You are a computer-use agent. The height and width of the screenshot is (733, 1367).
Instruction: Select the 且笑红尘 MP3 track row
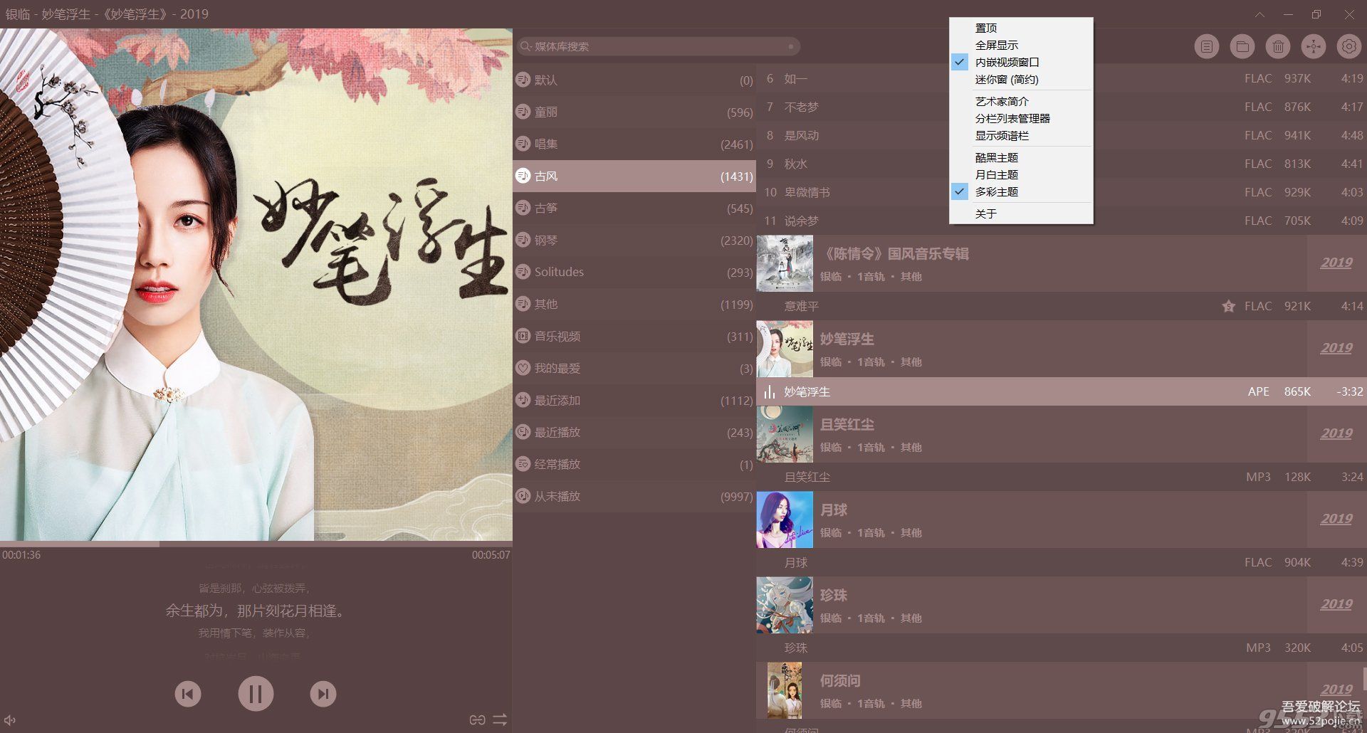coord(1061,477)
